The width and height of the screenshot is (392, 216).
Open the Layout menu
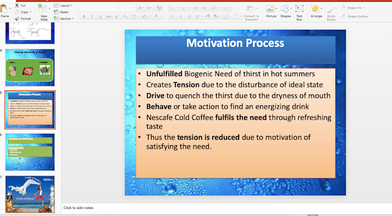click(63, 6)
